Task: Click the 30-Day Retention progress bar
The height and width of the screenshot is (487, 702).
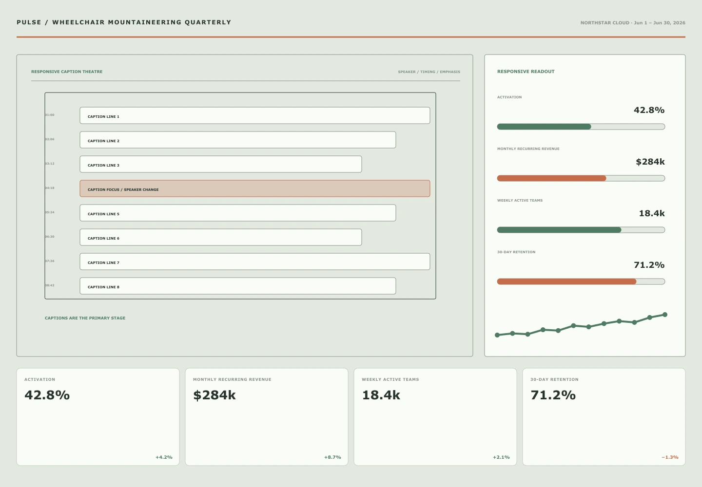Action: click(581, 281)
